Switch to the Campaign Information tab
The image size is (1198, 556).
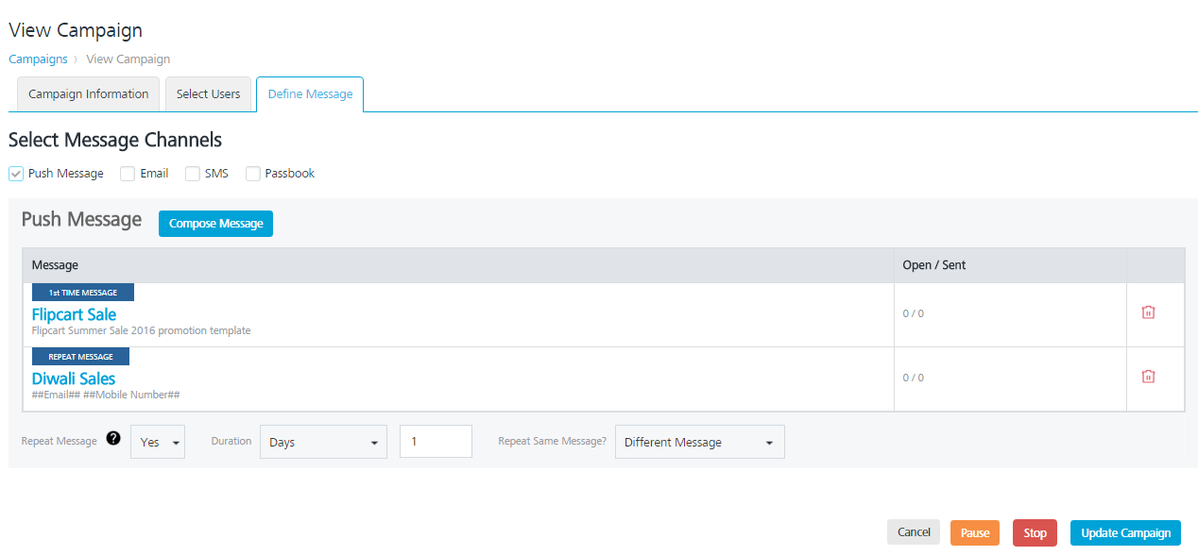pyautogui.click(x=89, y=94)
